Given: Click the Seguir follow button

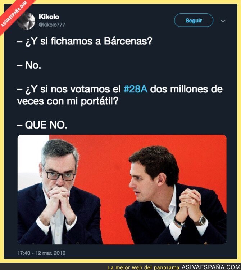Looking at the screenshot, I should pyautogui.click(x=194, y=20).
